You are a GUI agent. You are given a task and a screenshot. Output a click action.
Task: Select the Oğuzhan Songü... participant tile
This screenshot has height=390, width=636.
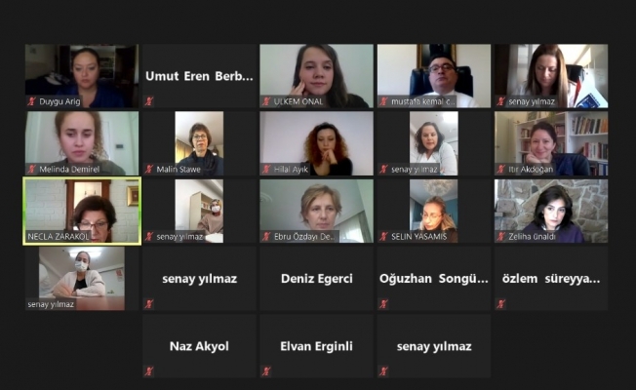434,279
